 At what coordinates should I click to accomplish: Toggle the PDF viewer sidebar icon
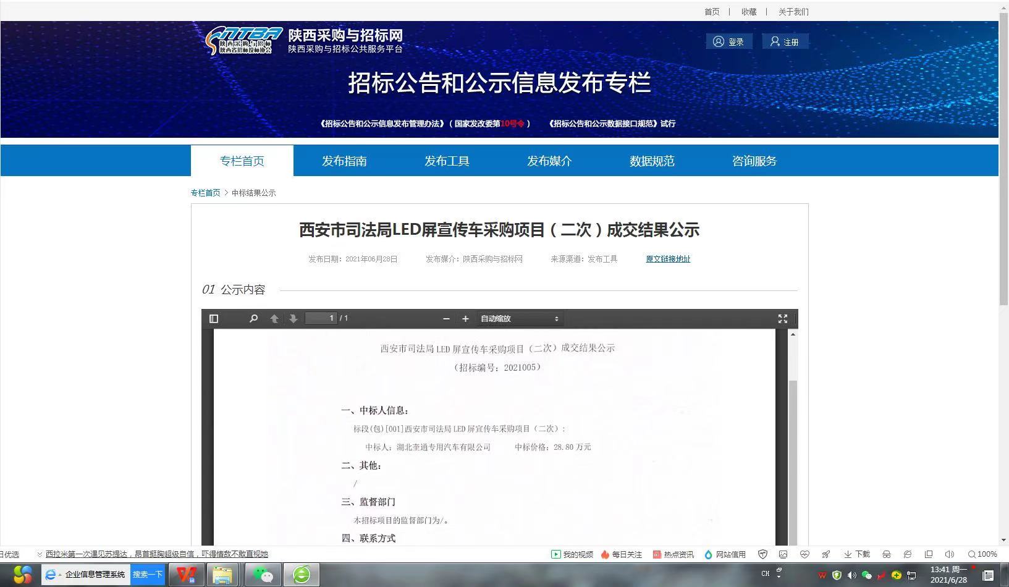click(x=214, y=319)
